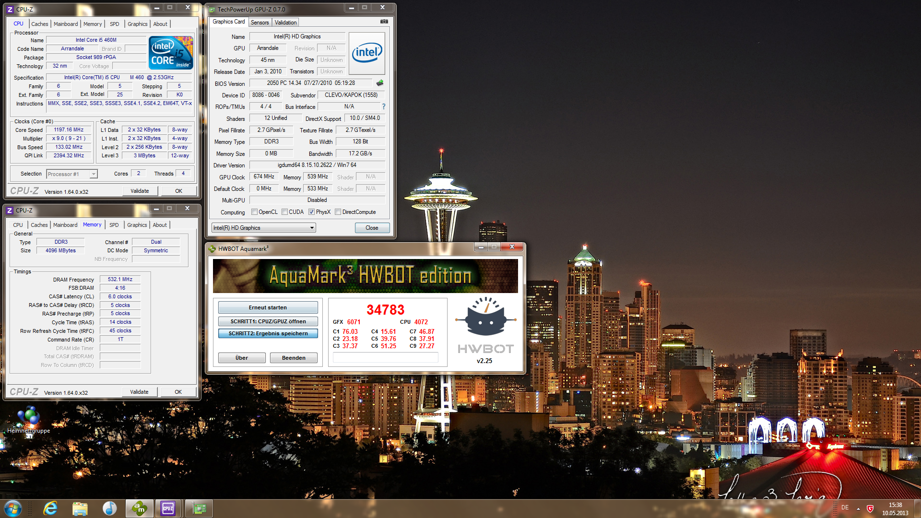Enable the CUDA checkbox
Screen dimensions: 921x518
pos(285,212)
